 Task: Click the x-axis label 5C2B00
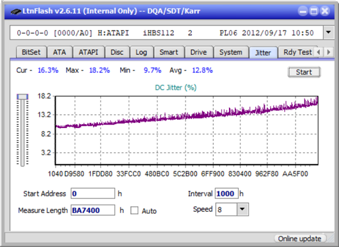point(185,174)
